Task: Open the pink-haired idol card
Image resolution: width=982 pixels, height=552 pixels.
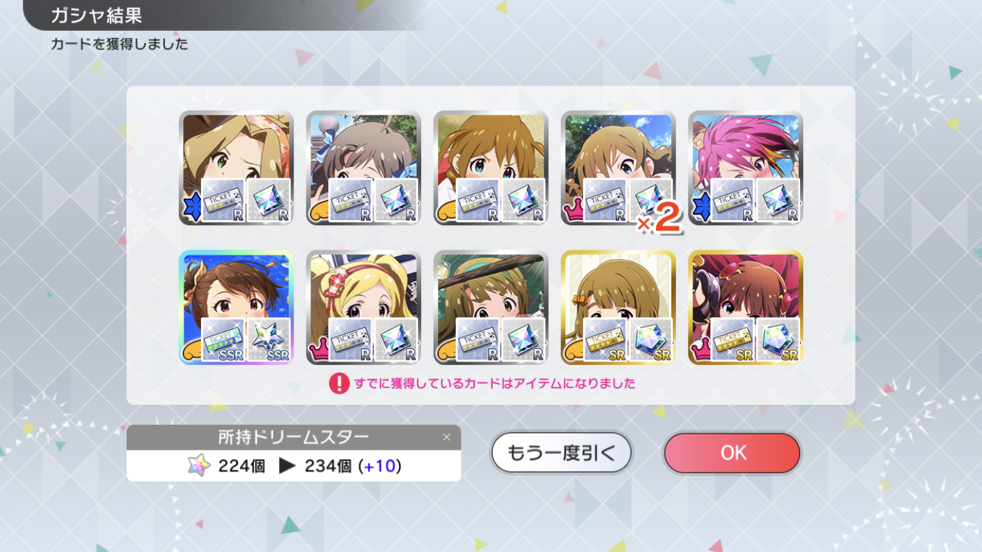Action: pos(746,169)
